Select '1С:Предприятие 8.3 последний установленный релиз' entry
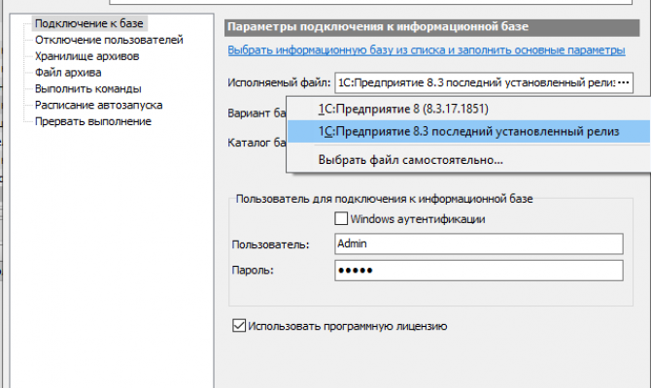This screenshot has height=388, width=651. pyautogui.click(x=468, y=131)
